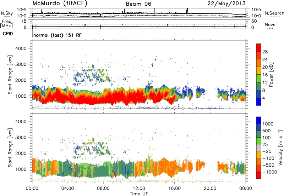
Task: Click the date "22/May/2013"
Action: 226,4
